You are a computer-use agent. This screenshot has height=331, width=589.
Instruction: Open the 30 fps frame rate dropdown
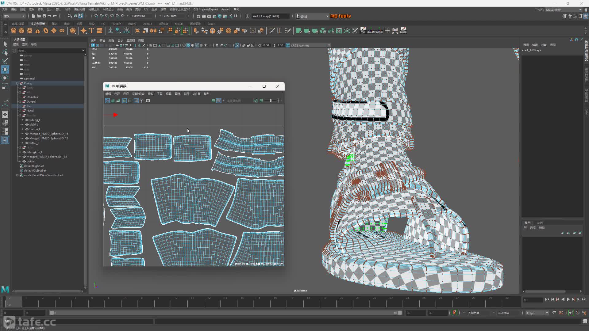537,313
